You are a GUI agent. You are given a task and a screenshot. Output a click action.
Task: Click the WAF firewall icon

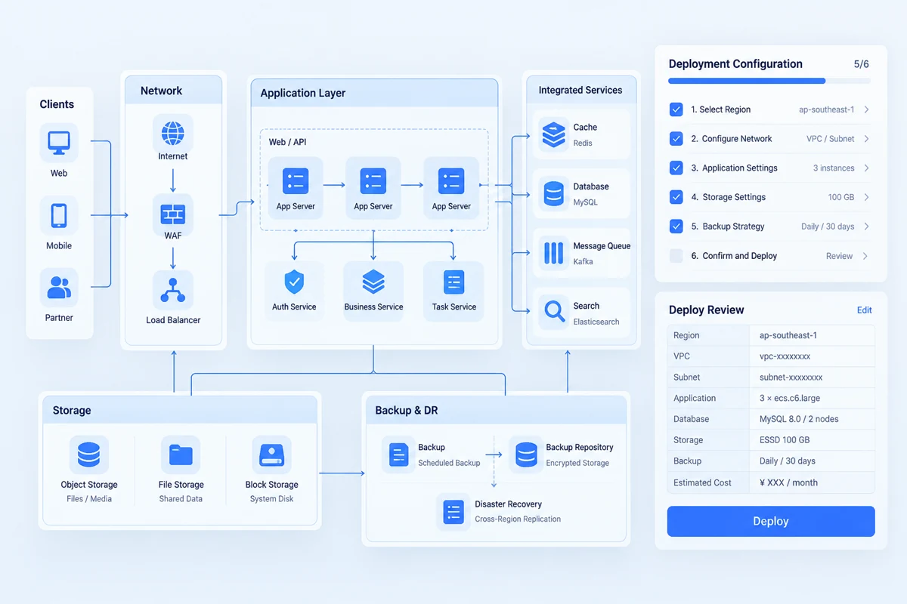click(x=173, y=214)
